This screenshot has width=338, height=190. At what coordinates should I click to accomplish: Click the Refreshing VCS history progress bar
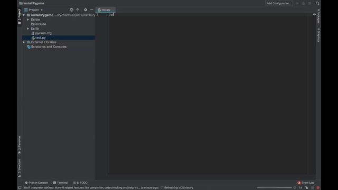click(274, 188)
